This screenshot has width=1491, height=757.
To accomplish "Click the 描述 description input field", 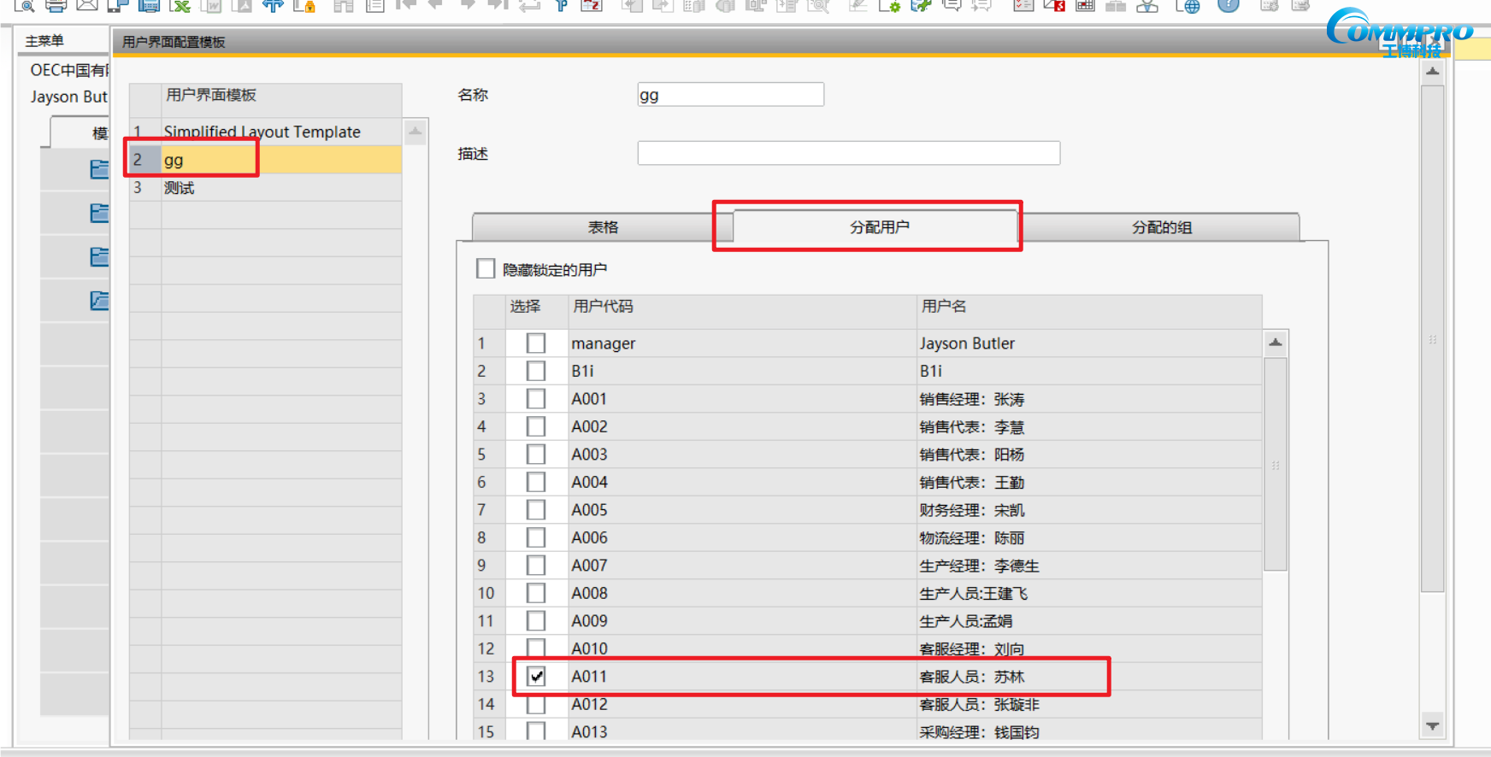I will tap(848, 154).
